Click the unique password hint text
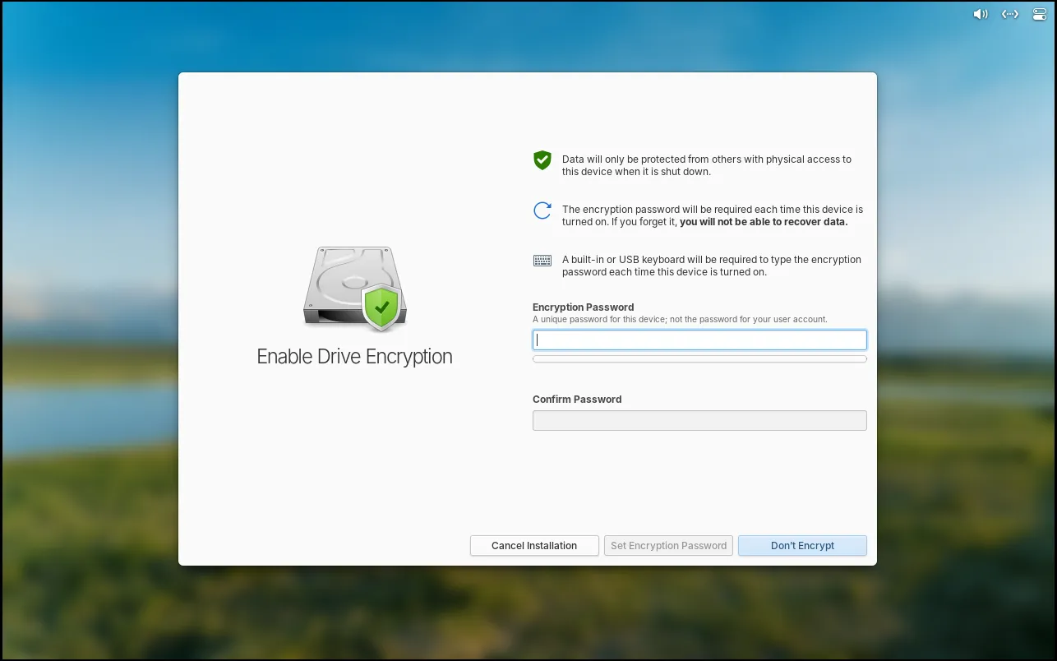The image size is (1057, 661). (x=680, y=320)
